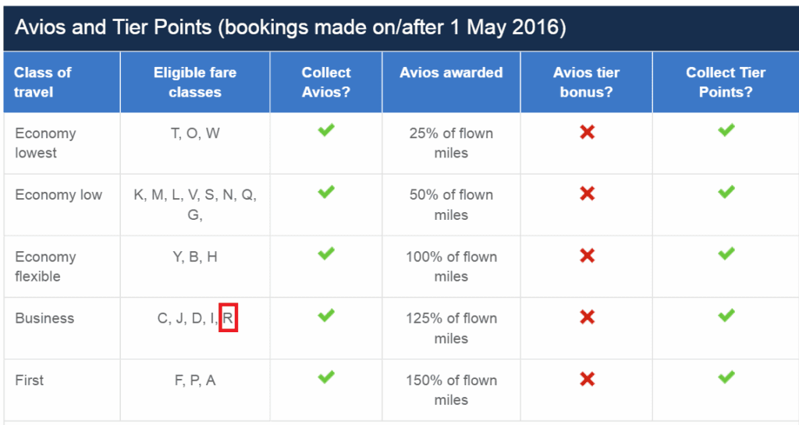Click the T, O, W fare classes cell
This screenshot has width=799, height=425.
point(195,143)
